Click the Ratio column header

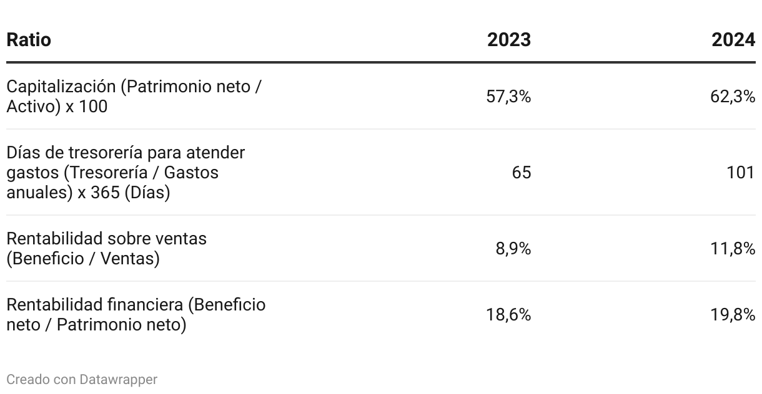pos(29,40)
